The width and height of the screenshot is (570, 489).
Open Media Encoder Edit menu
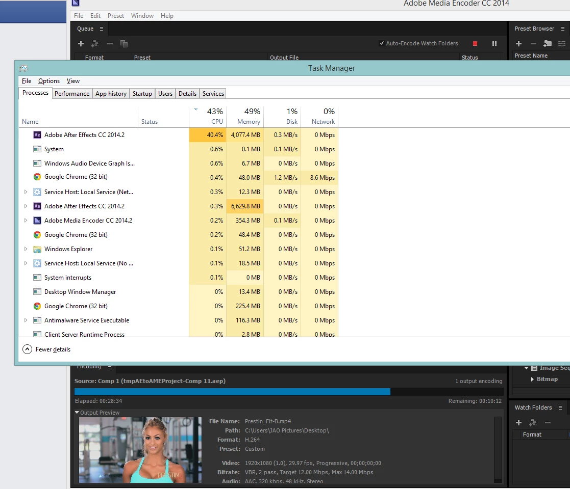coord(95,16)
